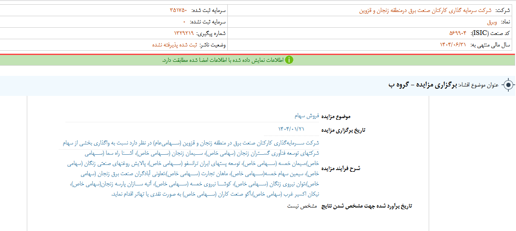Select the ISIC code value ۵۶۹۹۰۴
This screenshot has width=516, height=231.
(458, 33)
